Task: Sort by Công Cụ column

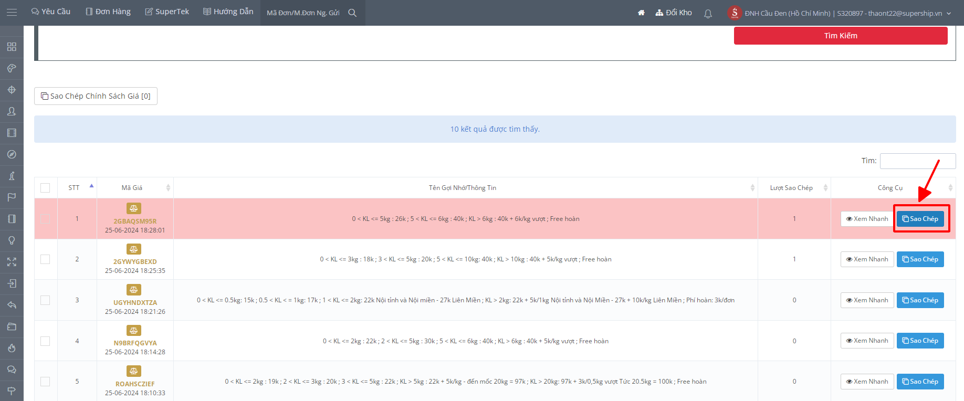Action: pyautogui.click(x=893, y=188)
